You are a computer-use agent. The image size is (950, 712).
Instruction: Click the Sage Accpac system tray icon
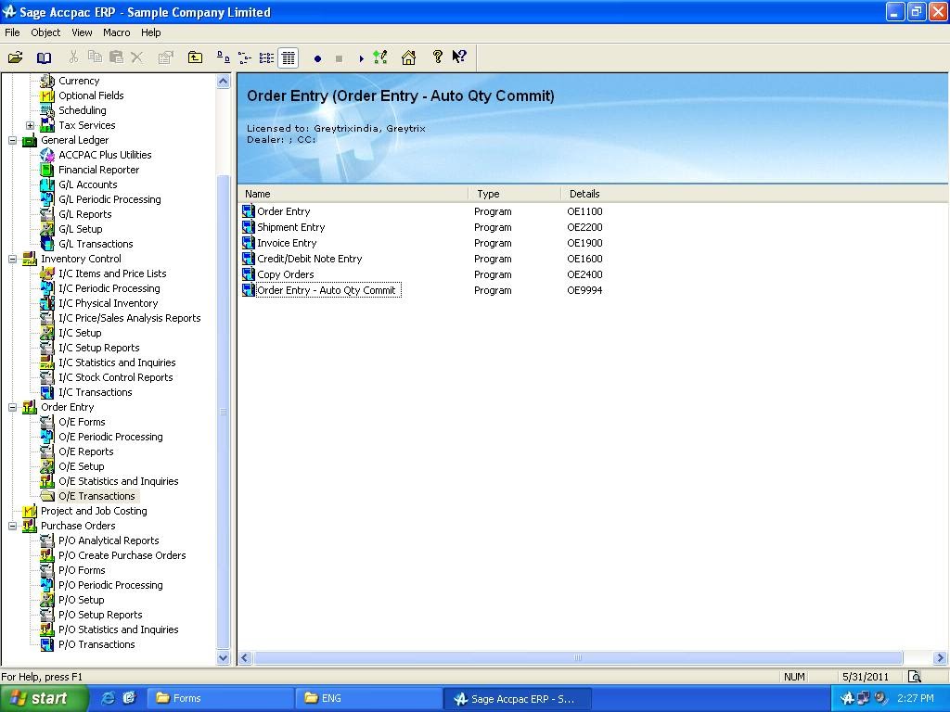(x=847, y=698)
